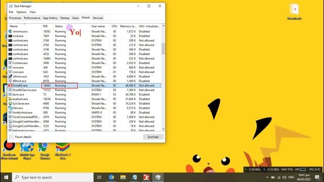The image size is (324, 182).
Task: Open the Options menu
Action: pos(21,12)
